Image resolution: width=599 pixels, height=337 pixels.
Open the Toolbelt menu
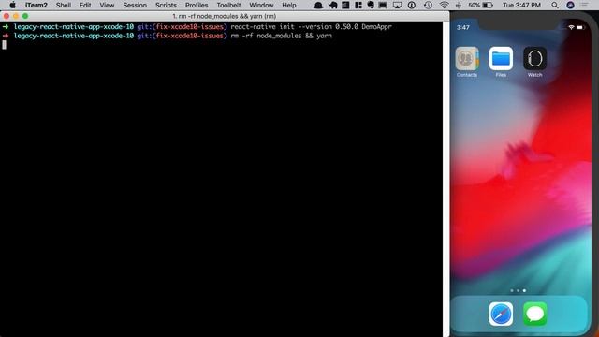click(x=228, y=5)
